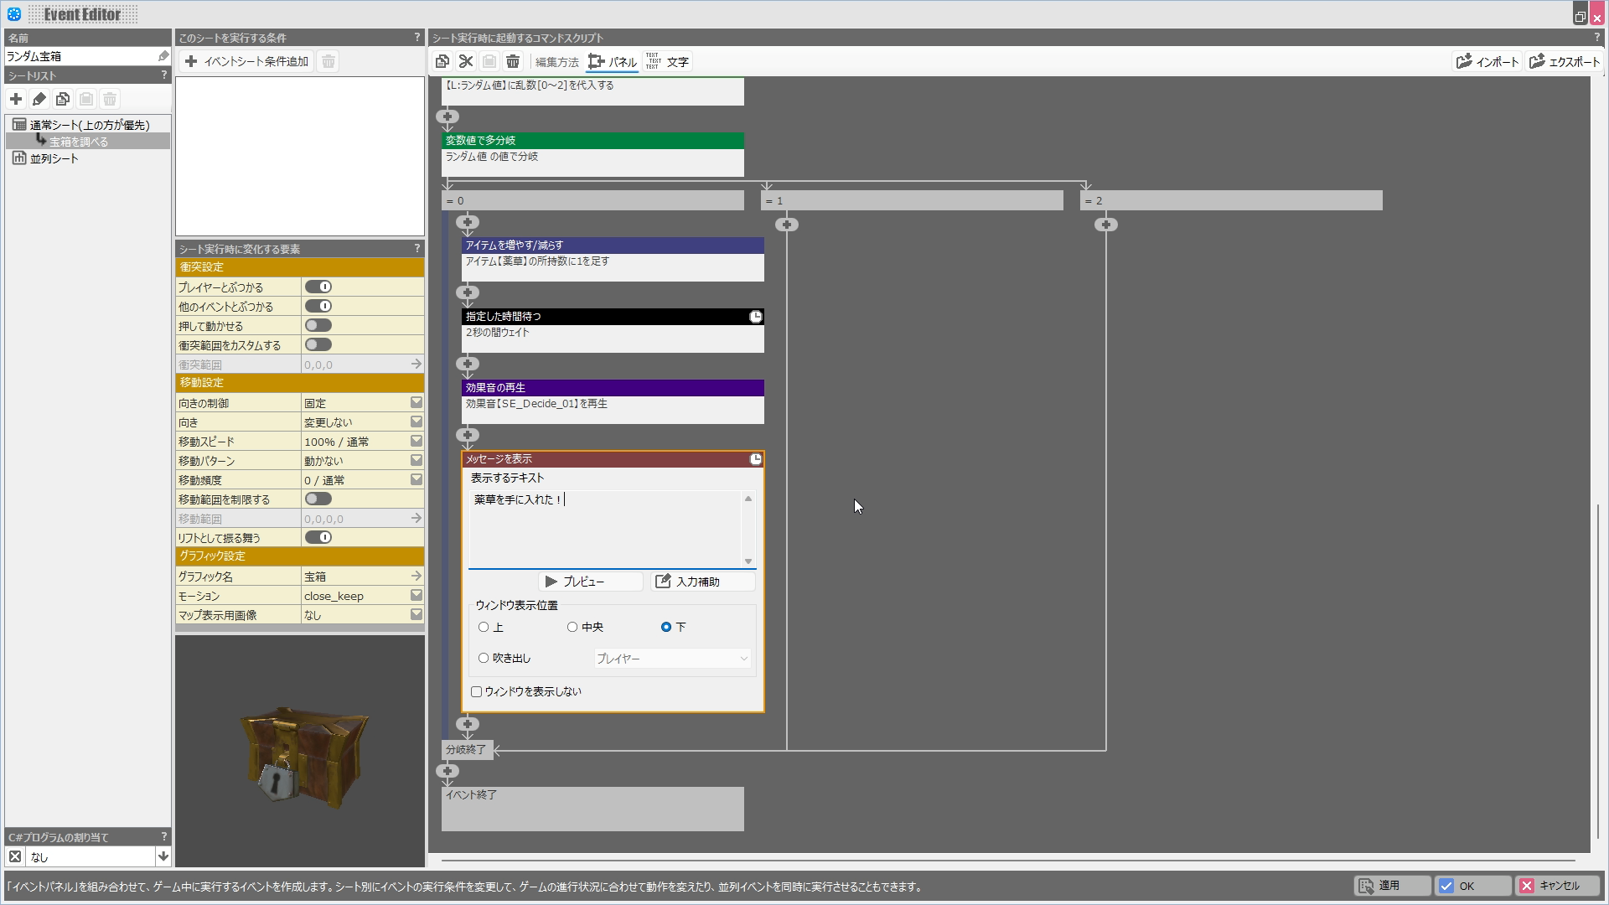Select the 宝箱を調べる sheet

coord(79,142)
